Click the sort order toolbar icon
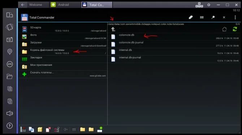 pyautogui.click(x=57, y=129)
